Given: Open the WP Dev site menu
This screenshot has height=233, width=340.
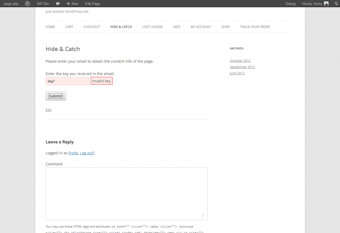Looking at the screenshot, I should 42,4.
